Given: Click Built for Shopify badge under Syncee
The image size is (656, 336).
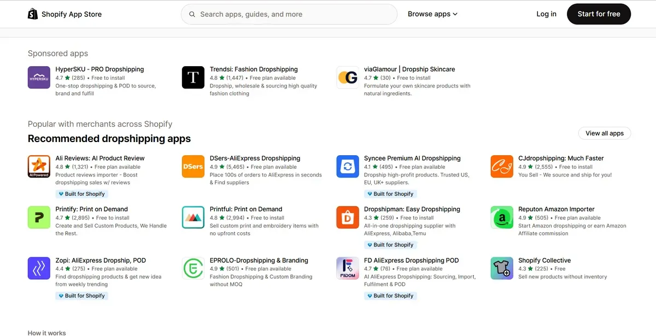Looking at the screenshot, I should 390,194.
